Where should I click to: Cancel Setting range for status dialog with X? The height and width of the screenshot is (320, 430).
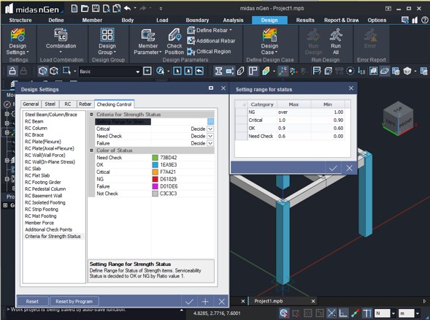(349, 168)
